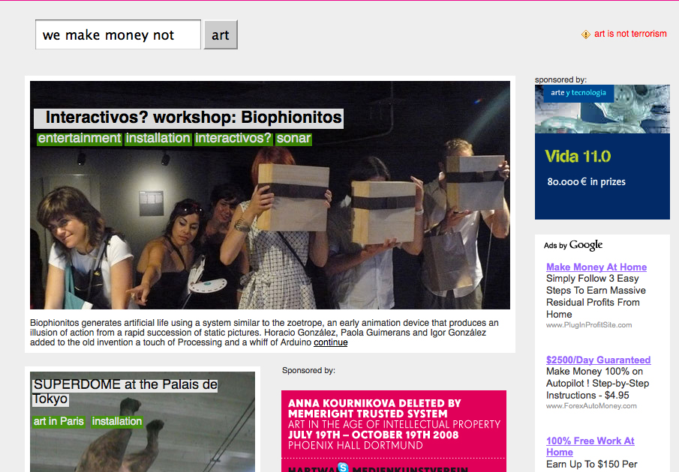
Task: Select 'installation' tag under SUPERDOME title
Action: pos(116,421)
